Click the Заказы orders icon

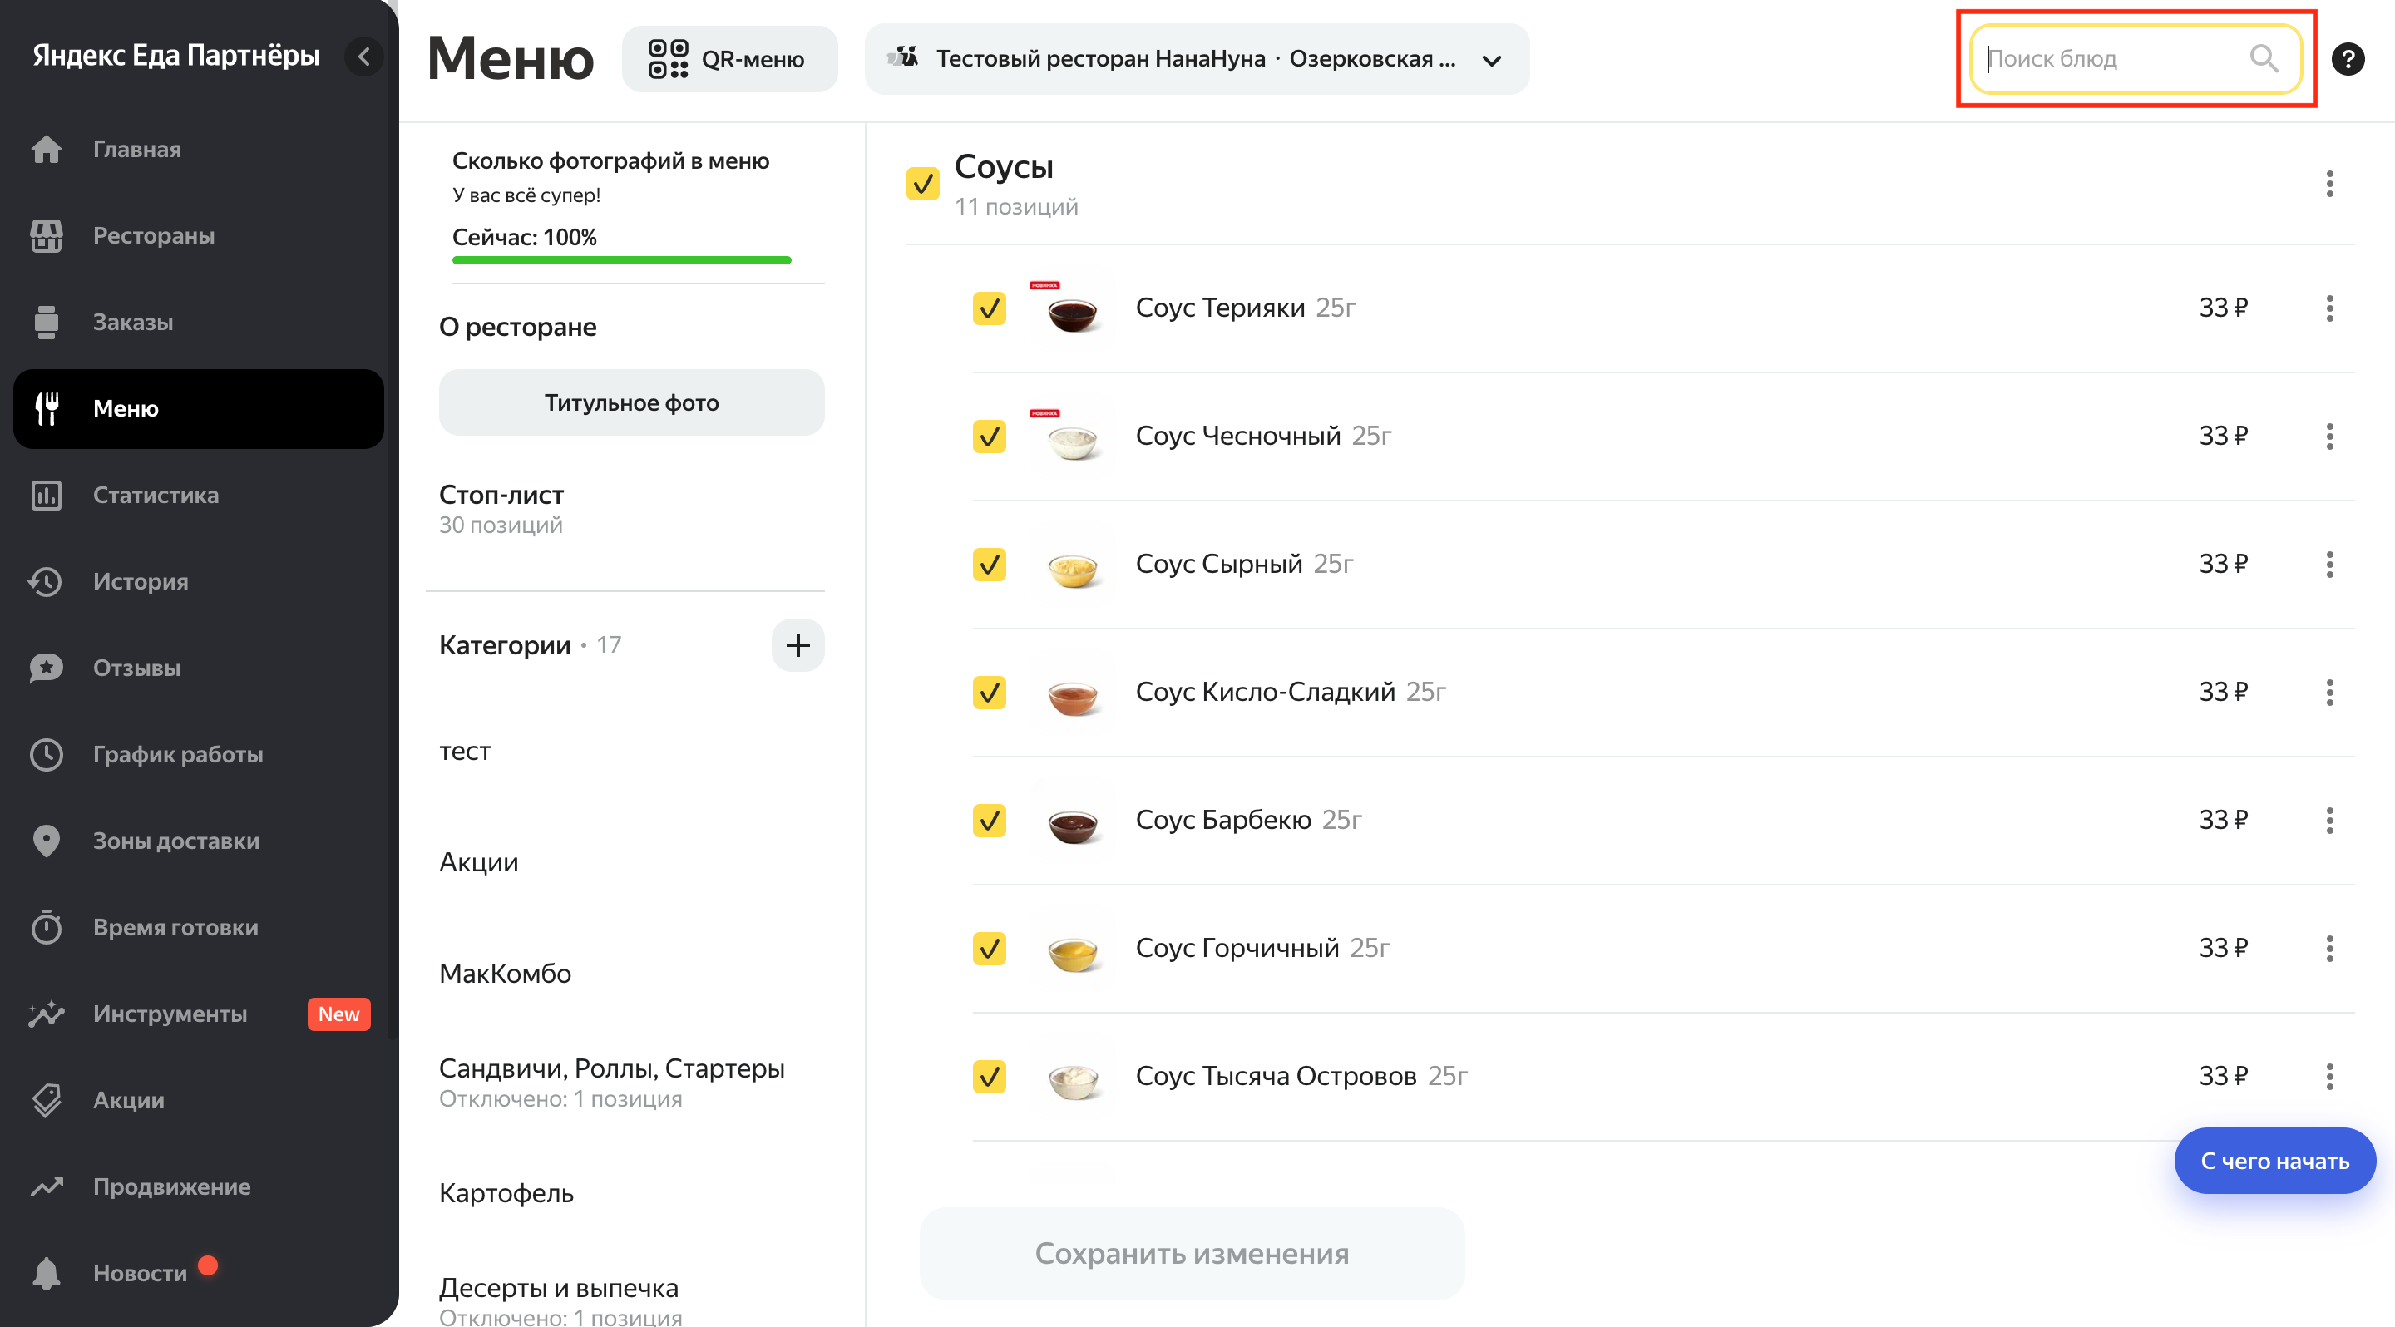tap(47, 323)
